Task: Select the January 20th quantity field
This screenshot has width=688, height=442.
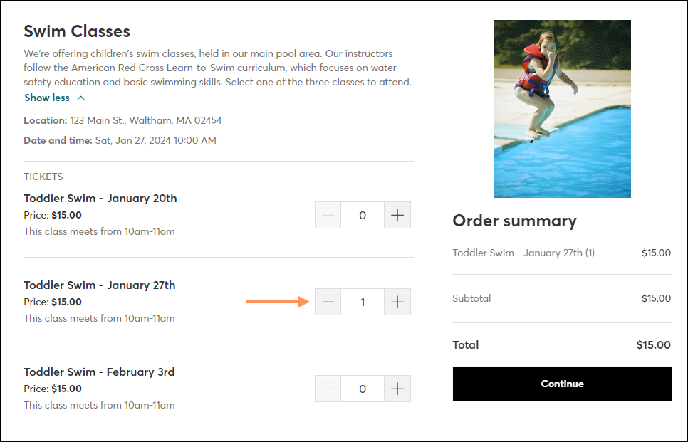Action: coord(363,215)
